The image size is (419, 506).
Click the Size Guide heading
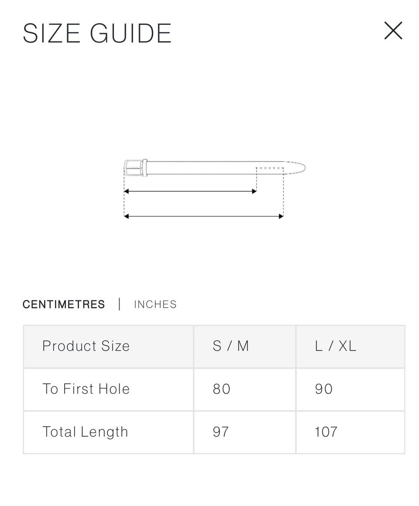pos(97,33)
